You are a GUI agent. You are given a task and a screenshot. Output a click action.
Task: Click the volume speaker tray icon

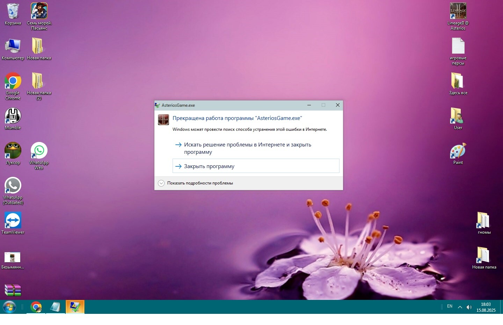click(x=469, y=307)
